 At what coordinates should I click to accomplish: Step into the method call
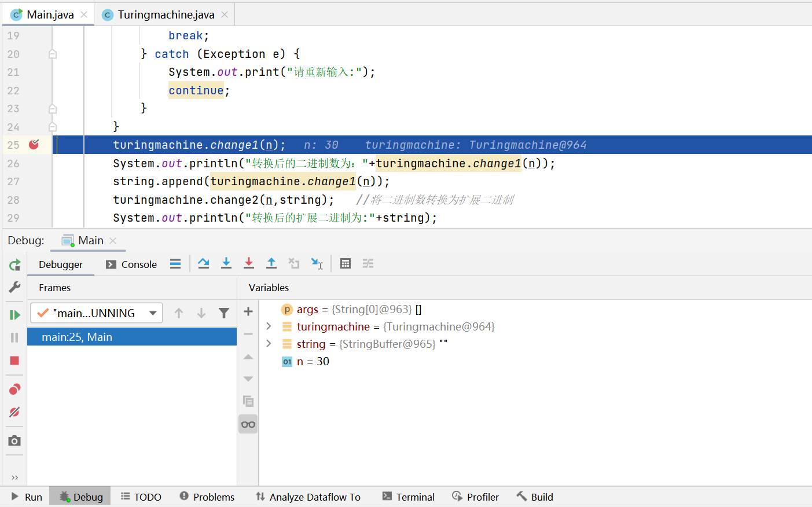pos(226,264)
